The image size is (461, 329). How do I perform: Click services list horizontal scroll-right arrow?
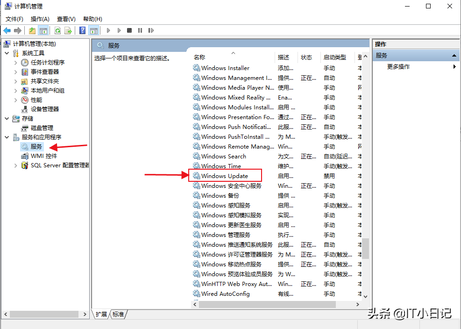click(x=358, y=305)
